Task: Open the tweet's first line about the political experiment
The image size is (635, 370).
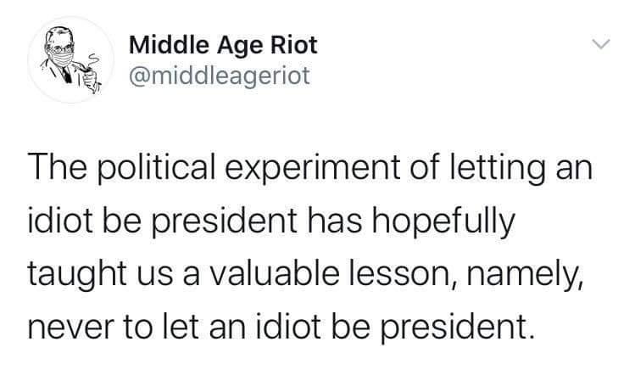Action: (310, 168)
